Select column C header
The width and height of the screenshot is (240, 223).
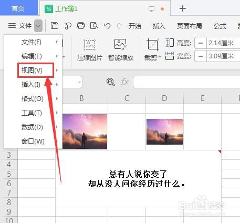pos(127,98)
